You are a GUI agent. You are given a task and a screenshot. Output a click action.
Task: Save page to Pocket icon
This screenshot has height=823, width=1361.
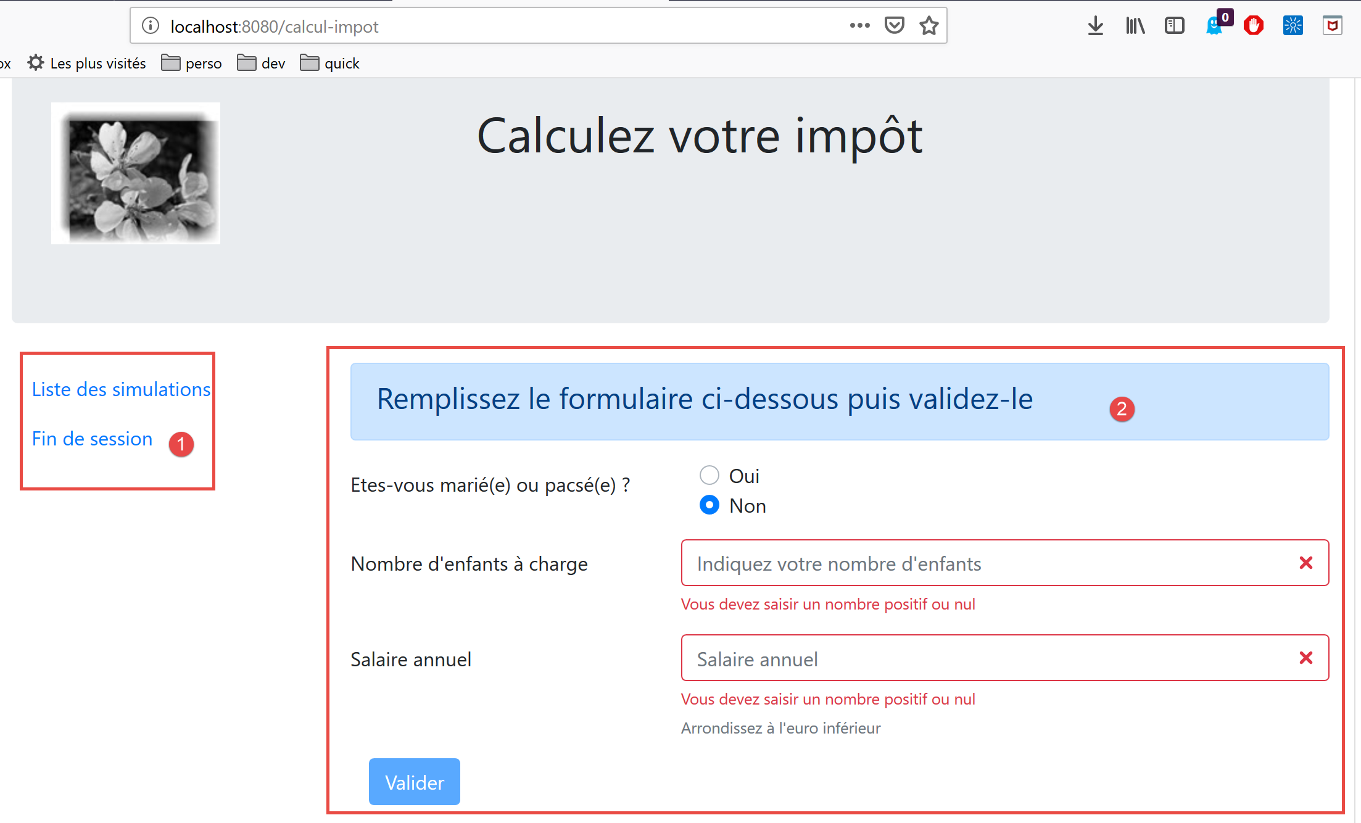(894, 26)
